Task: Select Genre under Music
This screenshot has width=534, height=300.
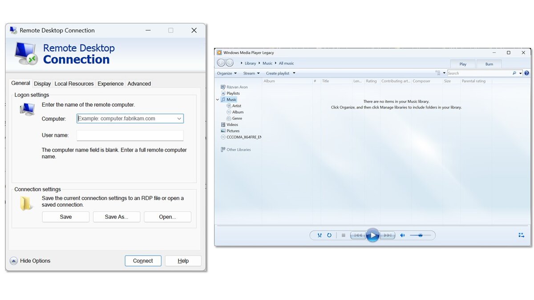Action: (x=234, y=118)
